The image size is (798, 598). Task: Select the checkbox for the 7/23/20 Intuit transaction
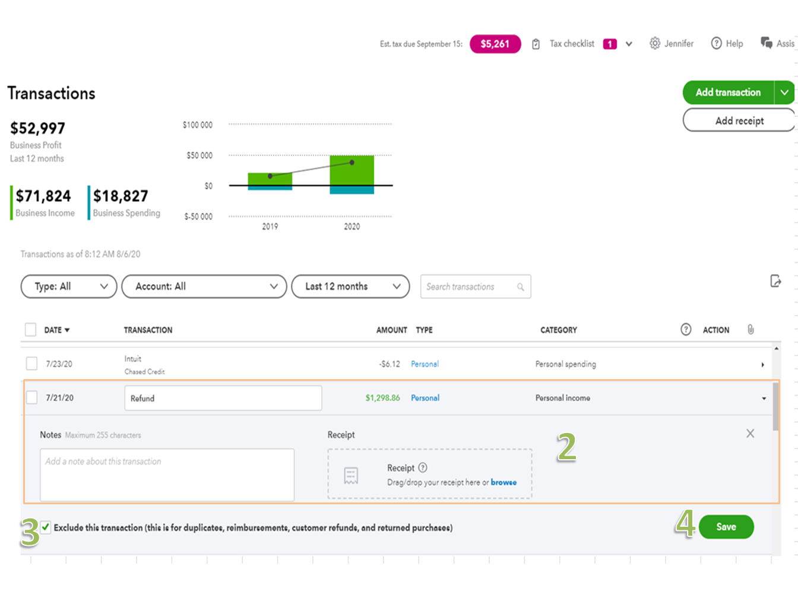(31, 364)
